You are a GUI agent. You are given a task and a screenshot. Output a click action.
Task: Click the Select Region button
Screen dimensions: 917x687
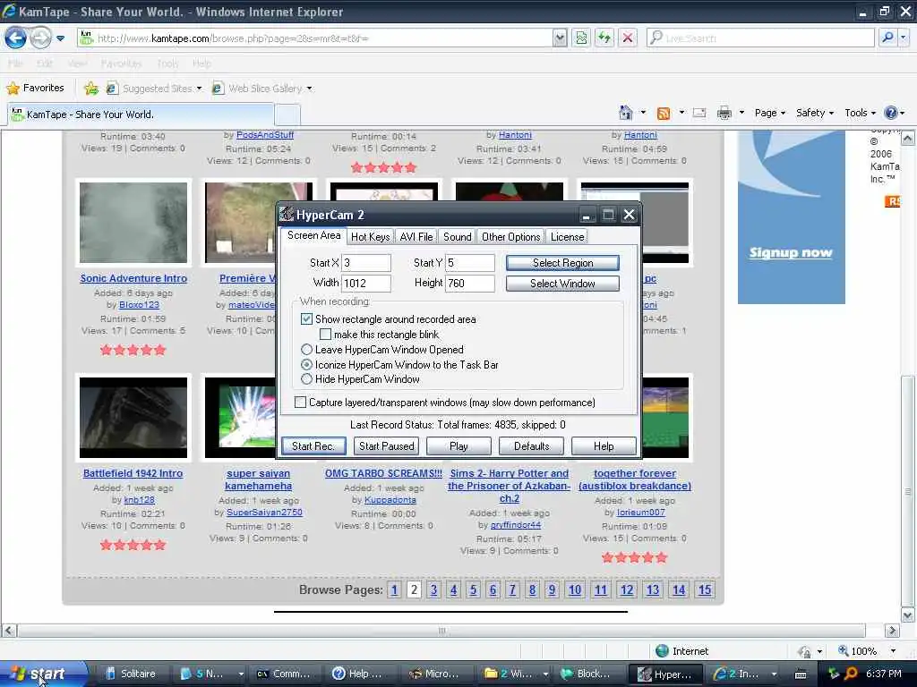pos(562,263)
